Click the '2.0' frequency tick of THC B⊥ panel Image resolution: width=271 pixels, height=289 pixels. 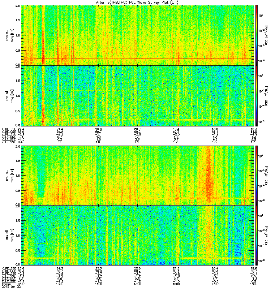click(18, 147)
